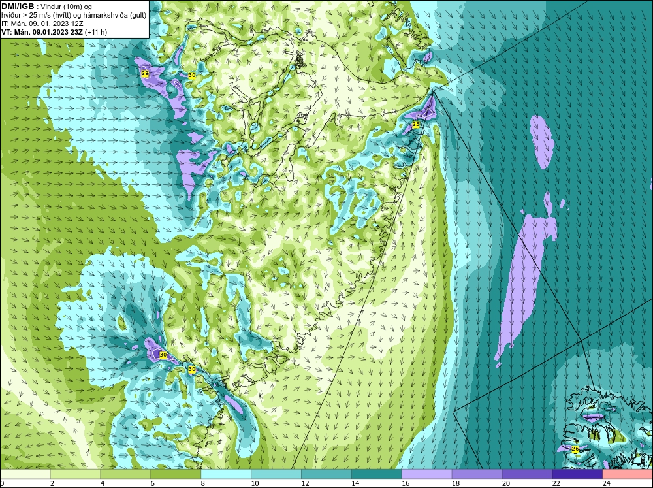
Task: Pick the light lavender 16–18 m/s legend swatch
Action: (x=427, y=474)
